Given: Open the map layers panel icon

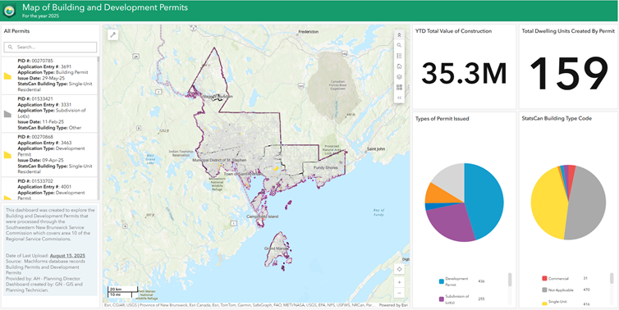Looking at the screenshot, I should [399, 77].
